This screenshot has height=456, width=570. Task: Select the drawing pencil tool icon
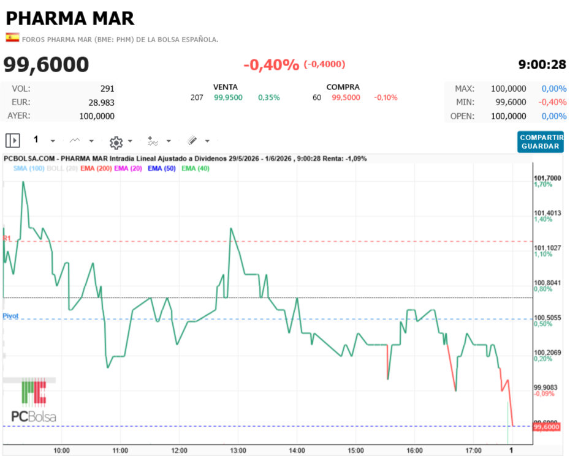[192, 141]
